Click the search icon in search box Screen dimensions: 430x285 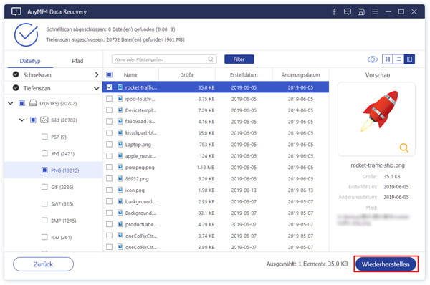[x=210, y=59]
